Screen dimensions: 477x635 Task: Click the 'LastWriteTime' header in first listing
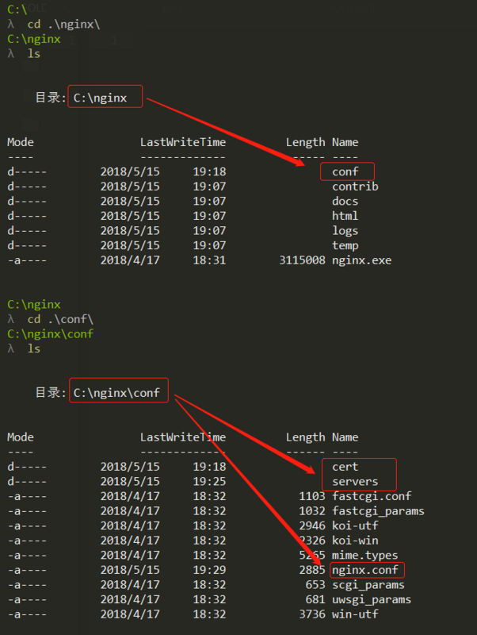(183, 142)
